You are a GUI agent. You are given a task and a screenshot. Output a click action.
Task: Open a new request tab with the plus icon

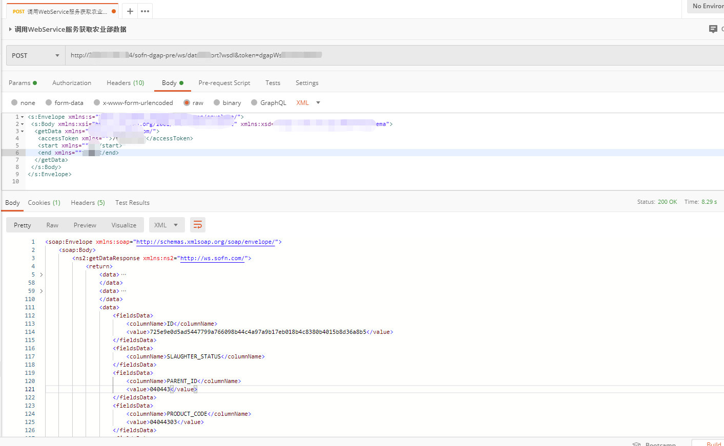coord(130,10)
